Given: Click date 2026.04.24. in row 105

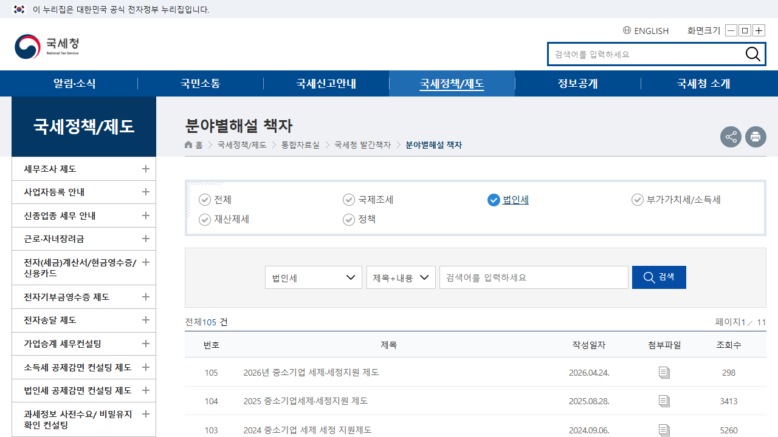Looking at the screenshot, I should click(x=589, y=372).
